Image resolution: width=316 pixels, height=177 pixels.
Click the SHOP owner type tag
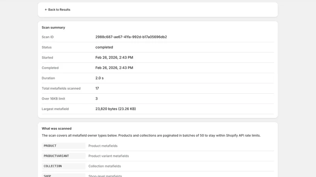pyautogui.click(x=64, y=175)
